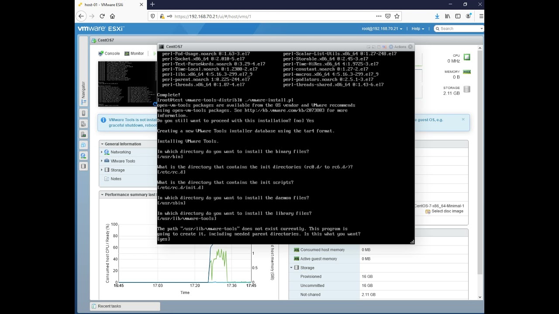Click the host management sidebar icon
The height and width of the screenshot is (314, 559).
click(83, 124)
